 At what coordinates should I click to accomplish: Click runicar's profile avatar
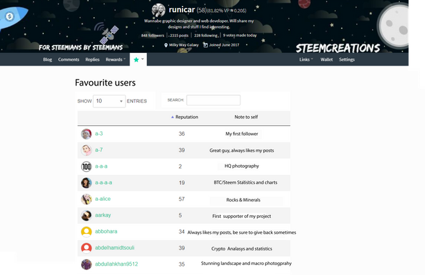pyautogui.click(x=159, y=10)
